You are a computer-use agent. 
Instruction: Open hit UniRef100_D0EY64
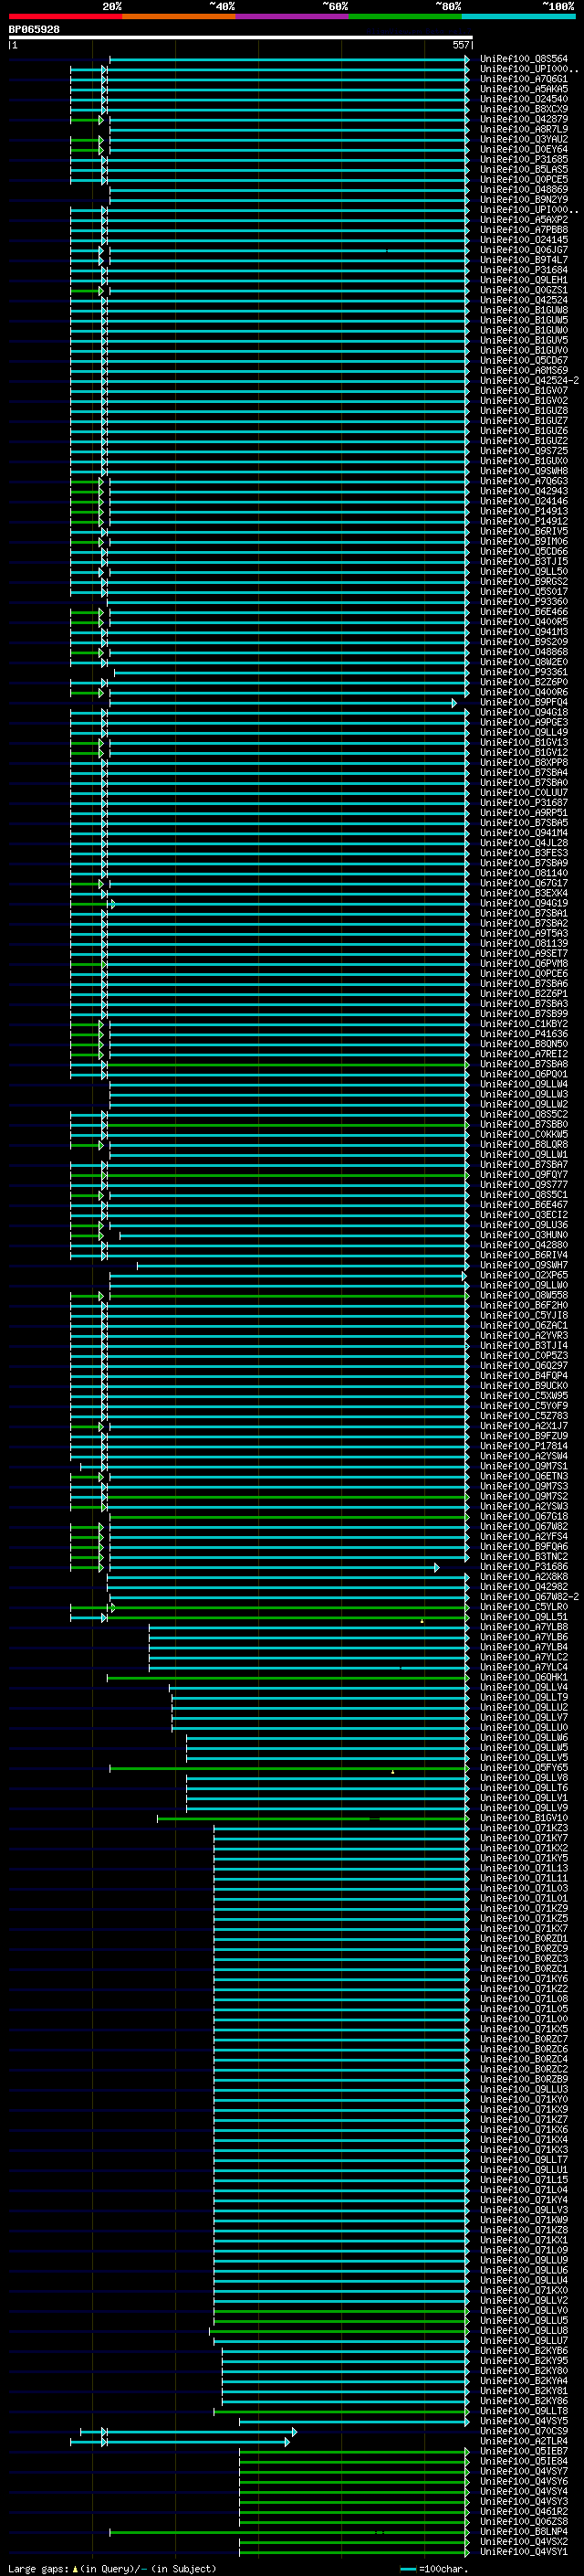pos(524,149)
